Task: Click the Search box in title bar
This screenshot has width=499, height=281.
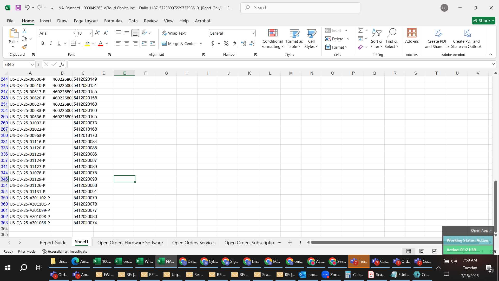Action: (300, 8)
